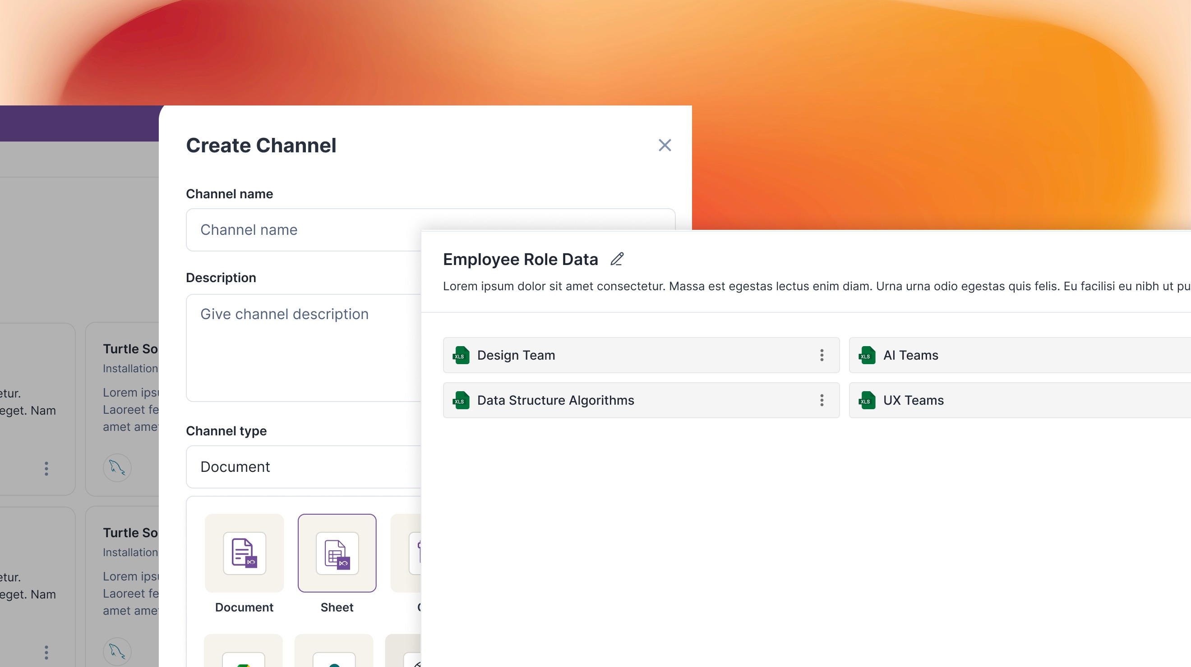Open the AI Teams sheet
The height and width of the screenshot is (667, 1191).
pyautogui.click(x=1020, y=355)
